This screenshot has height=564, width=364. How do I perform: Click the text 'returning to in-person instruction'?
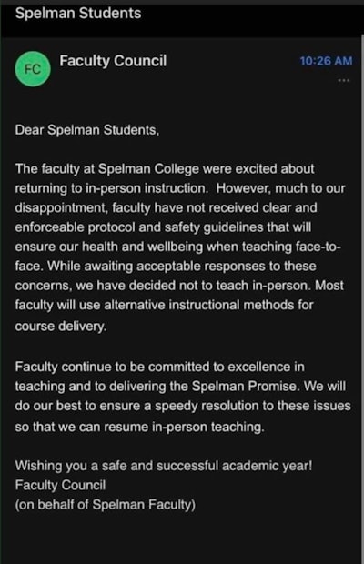point(111,188)
